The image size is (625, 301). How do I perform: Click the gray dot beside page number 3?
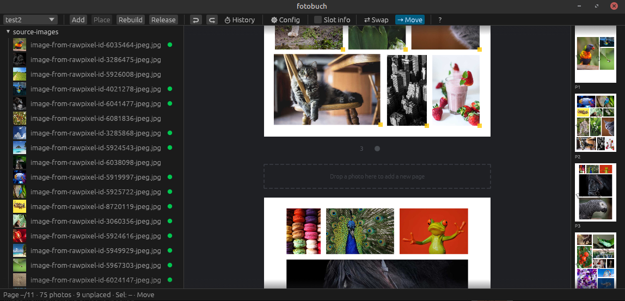[377, 149]
